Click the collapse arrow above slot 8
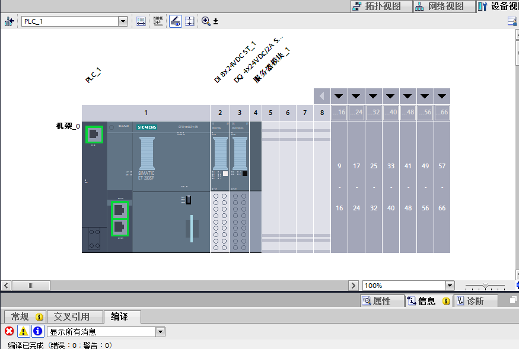The height and width of the screenshot is (349, 519). coord(322,96)
